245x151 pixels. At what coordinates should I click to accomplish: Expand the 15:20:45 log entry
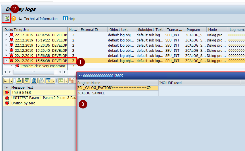[x=6, y=50]
